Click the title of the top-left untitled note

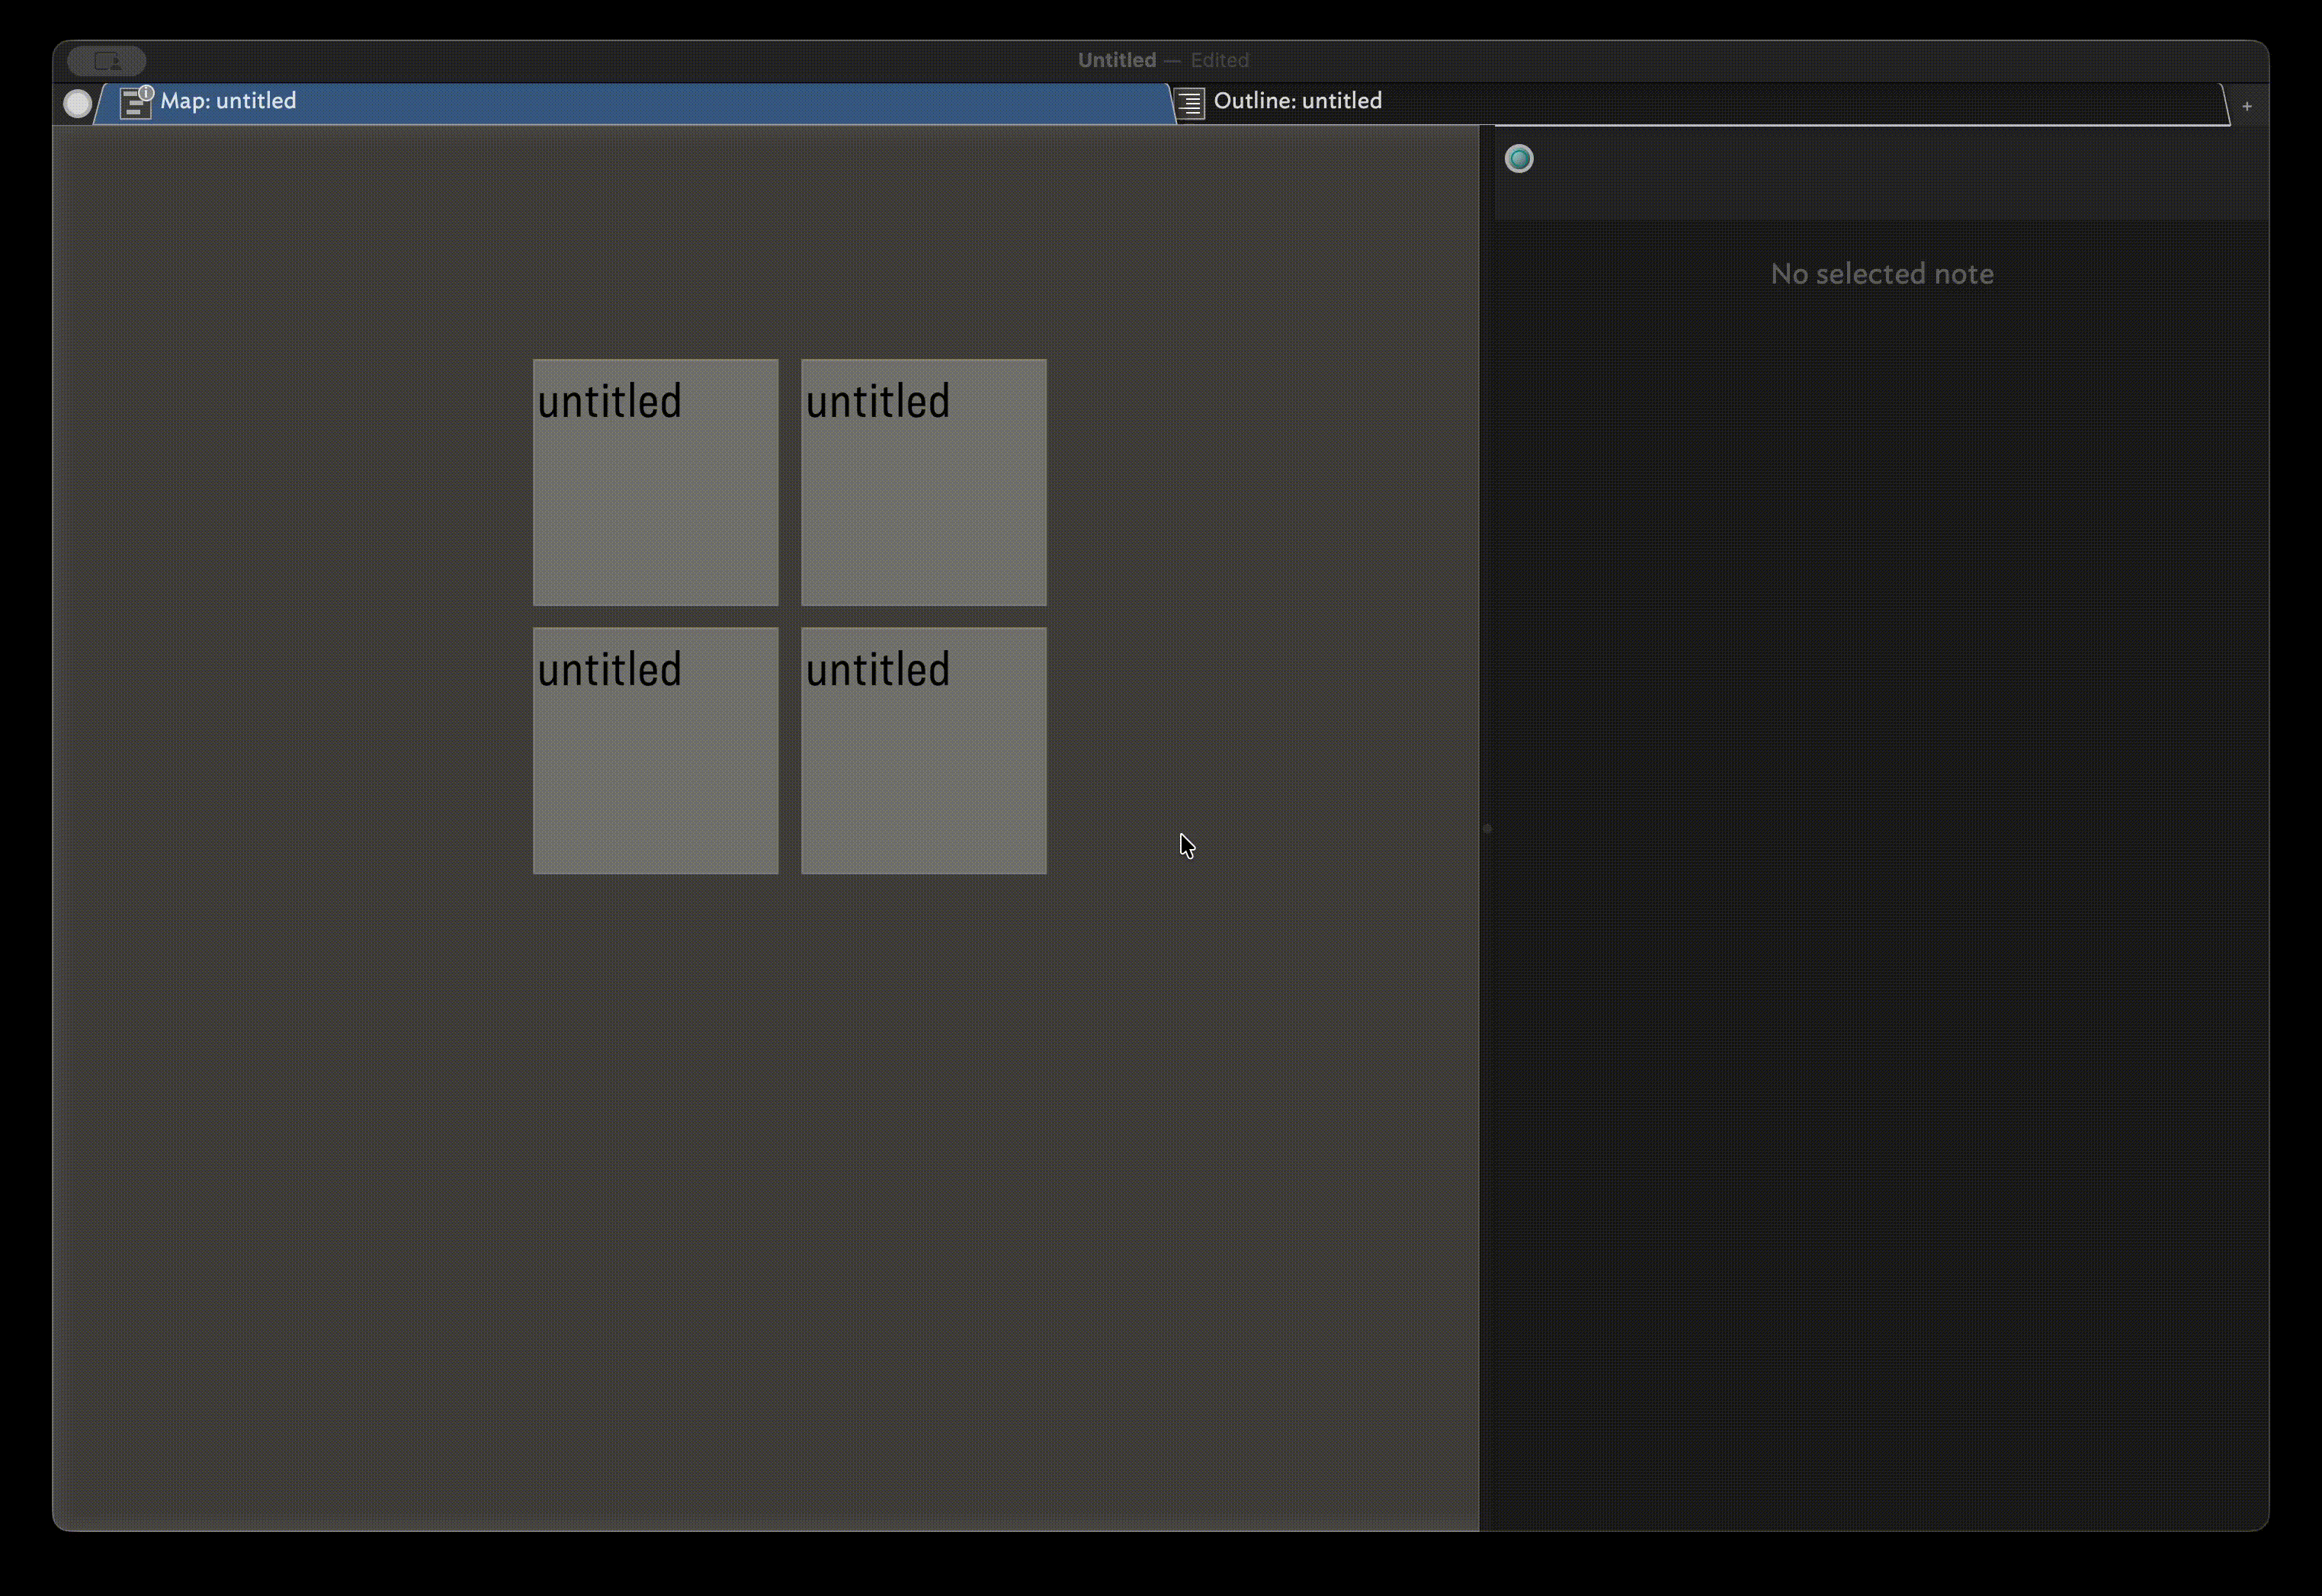(609, 400)
